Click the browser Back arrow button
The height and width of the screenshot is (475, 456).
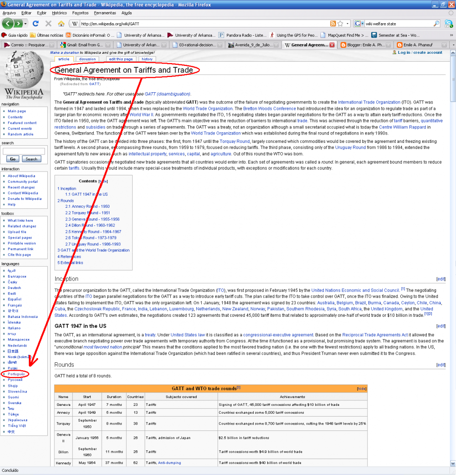8,24
